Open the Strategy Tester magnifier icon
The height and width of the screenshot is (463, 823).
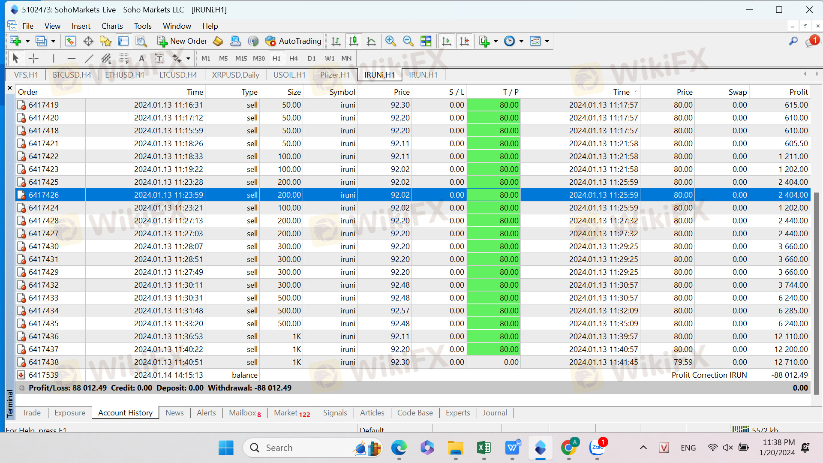click(141, 41)
